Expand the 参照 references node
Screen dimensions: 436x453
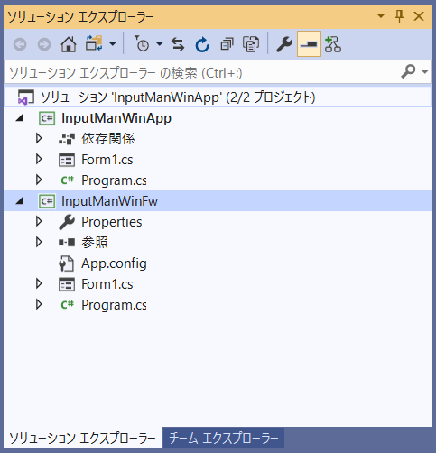pos(39,242)
